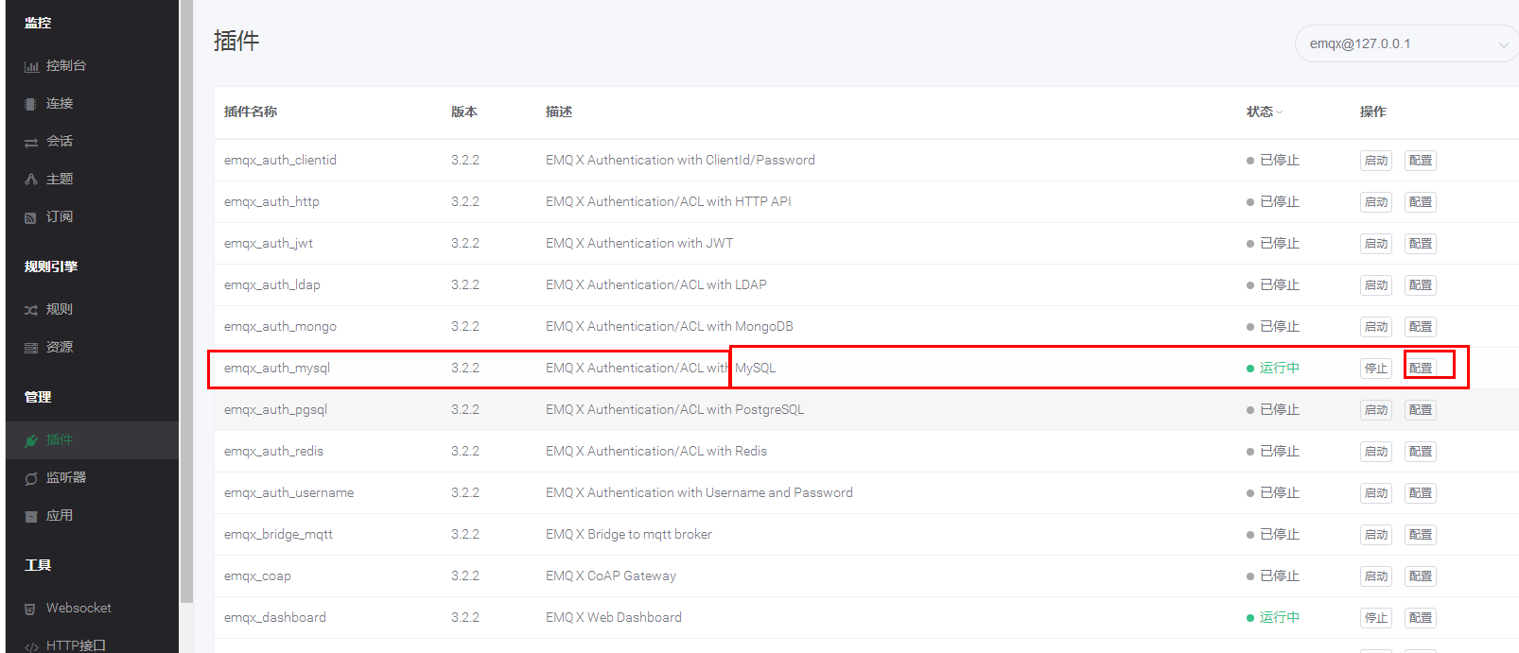The image size is (1519, 653).
Task: Click the 插件名称 column header
Action: [251, 112]
